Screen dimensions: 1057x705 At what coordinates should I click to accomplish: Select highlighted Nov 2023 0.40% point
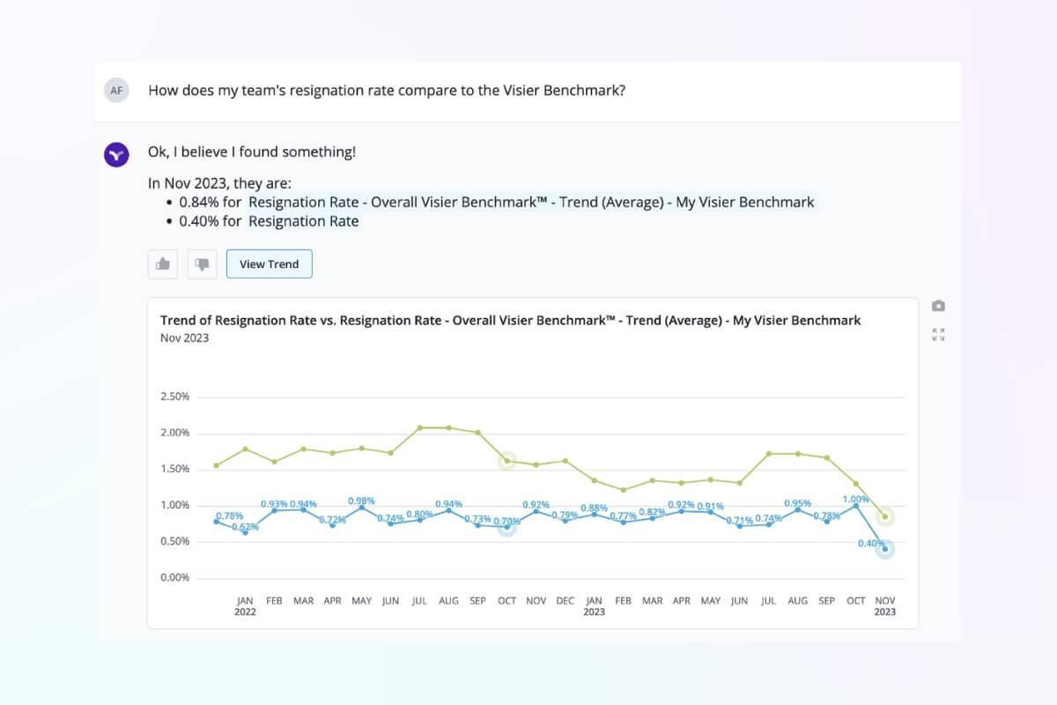885,549
